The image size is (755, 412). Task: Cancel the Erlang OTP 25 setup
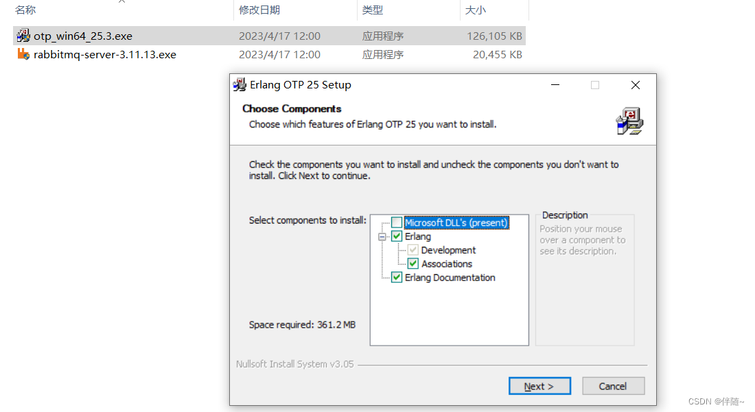[613, 385]
